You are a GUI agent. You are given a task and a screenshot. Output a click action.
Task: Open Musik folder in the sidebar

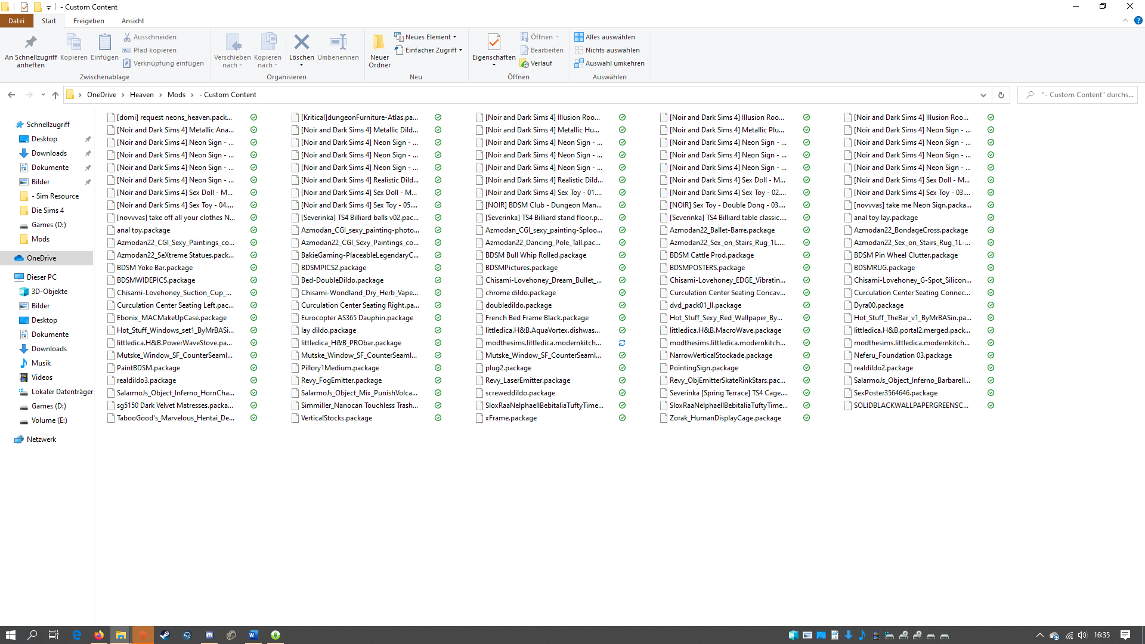pos(41,363)
